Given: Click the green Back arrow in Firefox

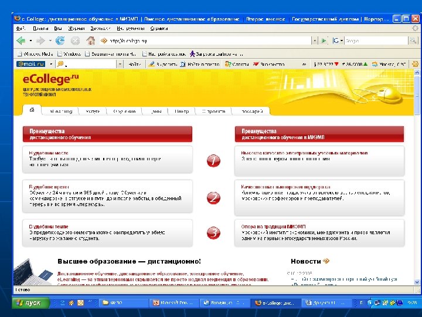Looking at the screenshot, I should click(21, 41).
